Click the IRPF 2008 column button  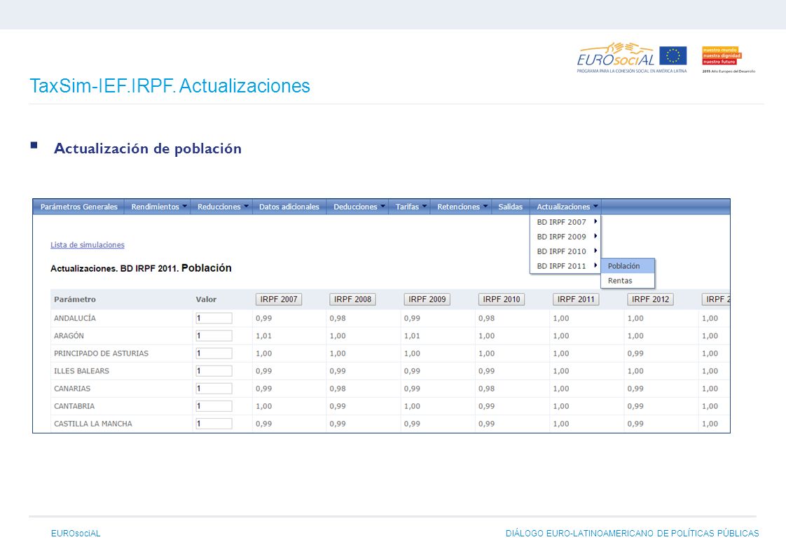click(x=353, y=300)
